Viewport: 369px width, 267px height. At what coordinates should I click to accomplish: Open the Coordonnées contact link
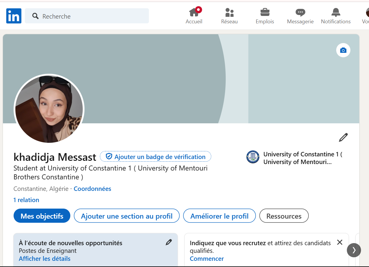[x=92, y=189]
